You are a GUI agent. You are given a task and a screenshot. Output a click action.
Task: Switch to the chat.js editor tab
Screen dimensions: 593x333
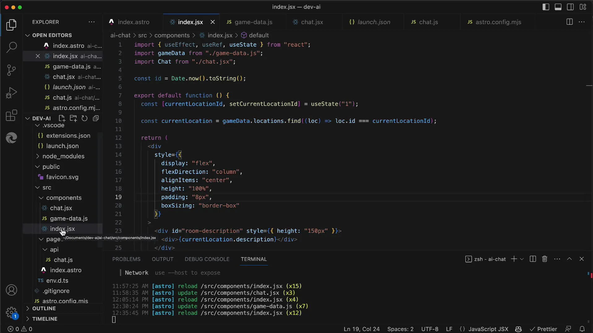click(x=428, y=22)
